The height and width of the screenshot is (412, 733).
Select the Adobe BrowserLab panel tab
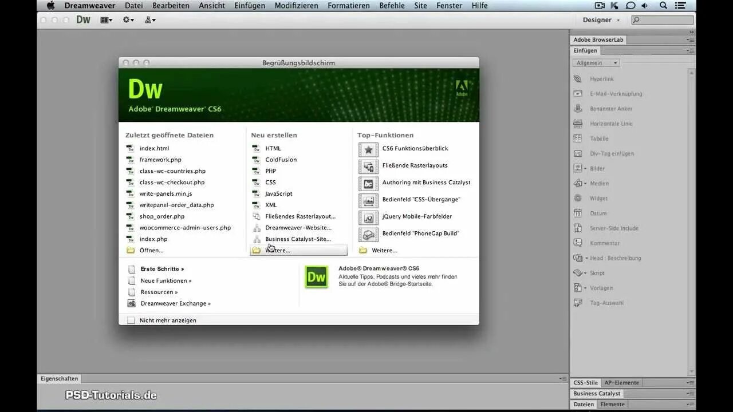point(598,39)
